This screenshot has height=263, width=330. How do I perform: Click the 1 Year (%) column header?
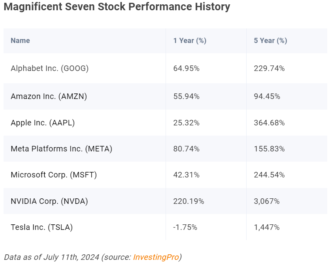click(x=190, y=41)
